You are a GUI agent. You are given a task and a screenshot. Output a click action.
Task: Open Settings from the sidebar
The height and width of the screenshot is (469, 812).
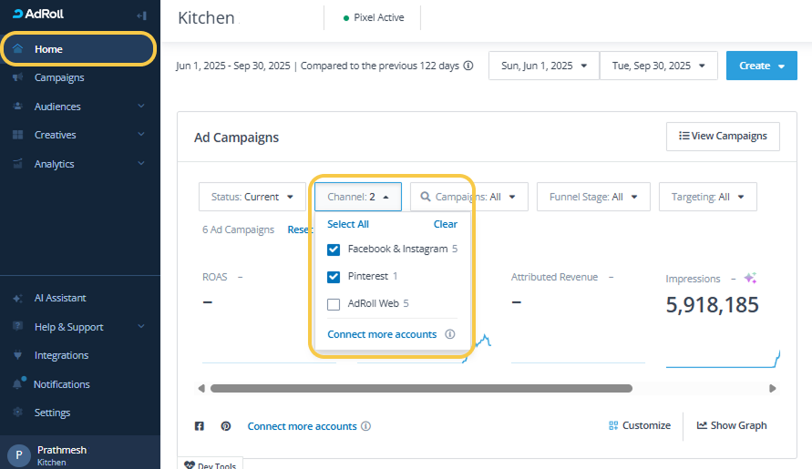52,413
